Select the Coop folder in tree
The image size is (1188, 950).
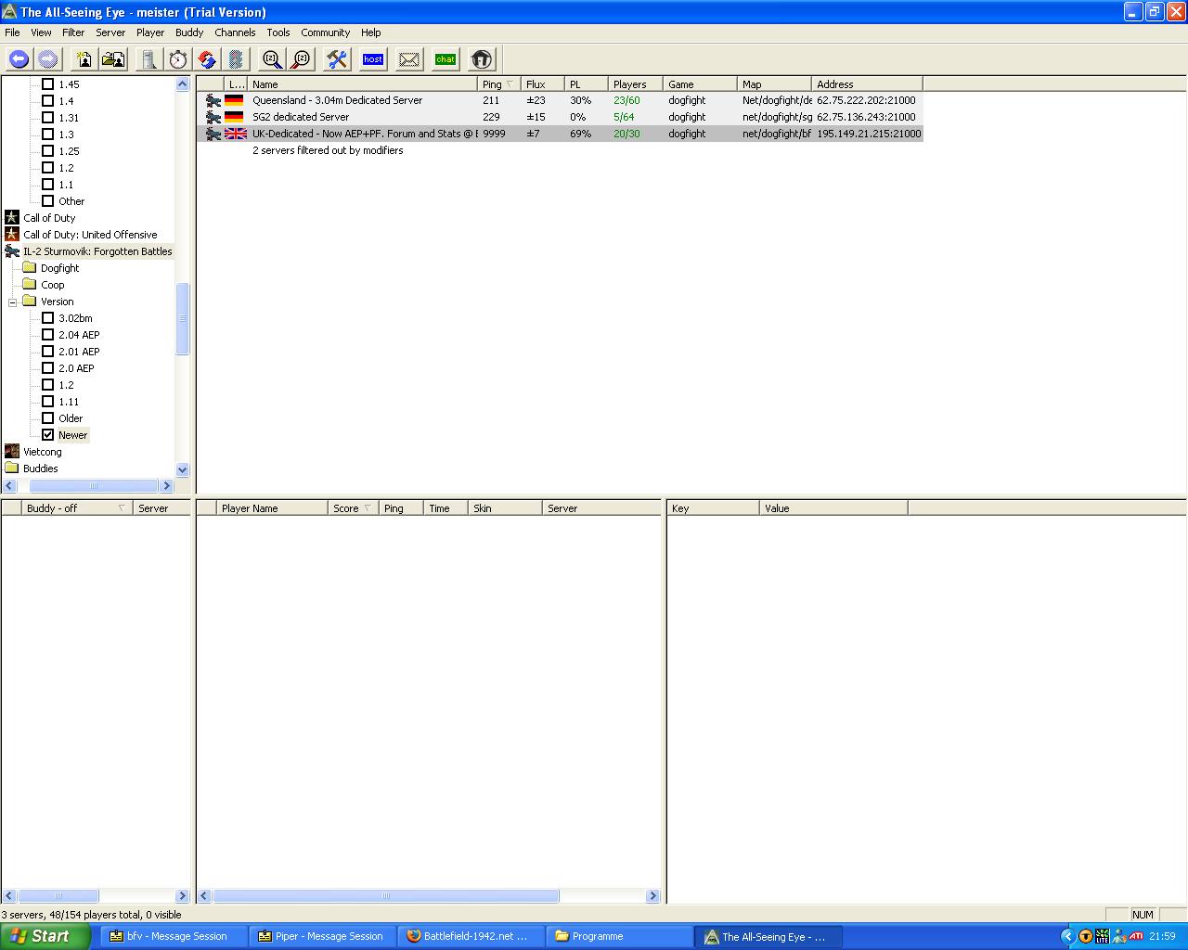point(53,285)
